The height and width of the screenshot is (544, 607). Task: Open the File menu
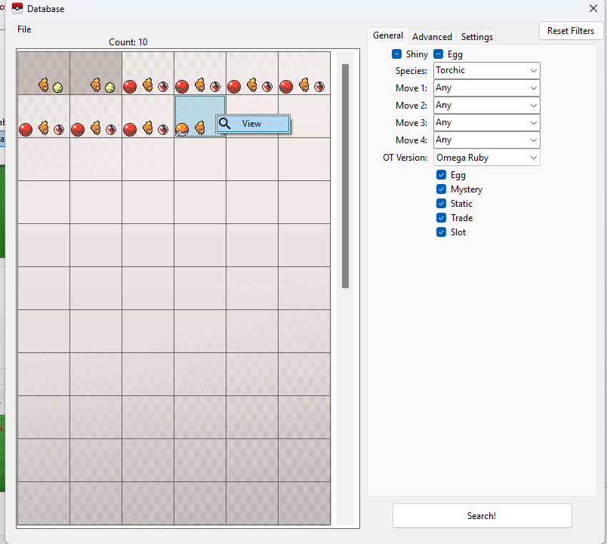pyautogui.click(x=24, y=29)
